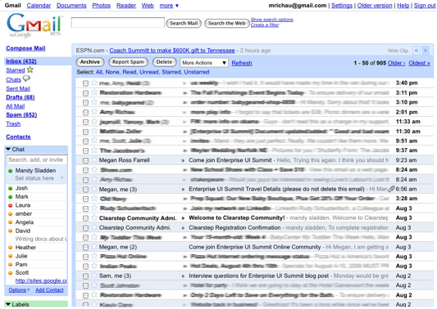The width and height of the screenshot is (437, 309).
Task: Select Unread in the Select row
Action: pyautogui.click(x=149, y=72)
